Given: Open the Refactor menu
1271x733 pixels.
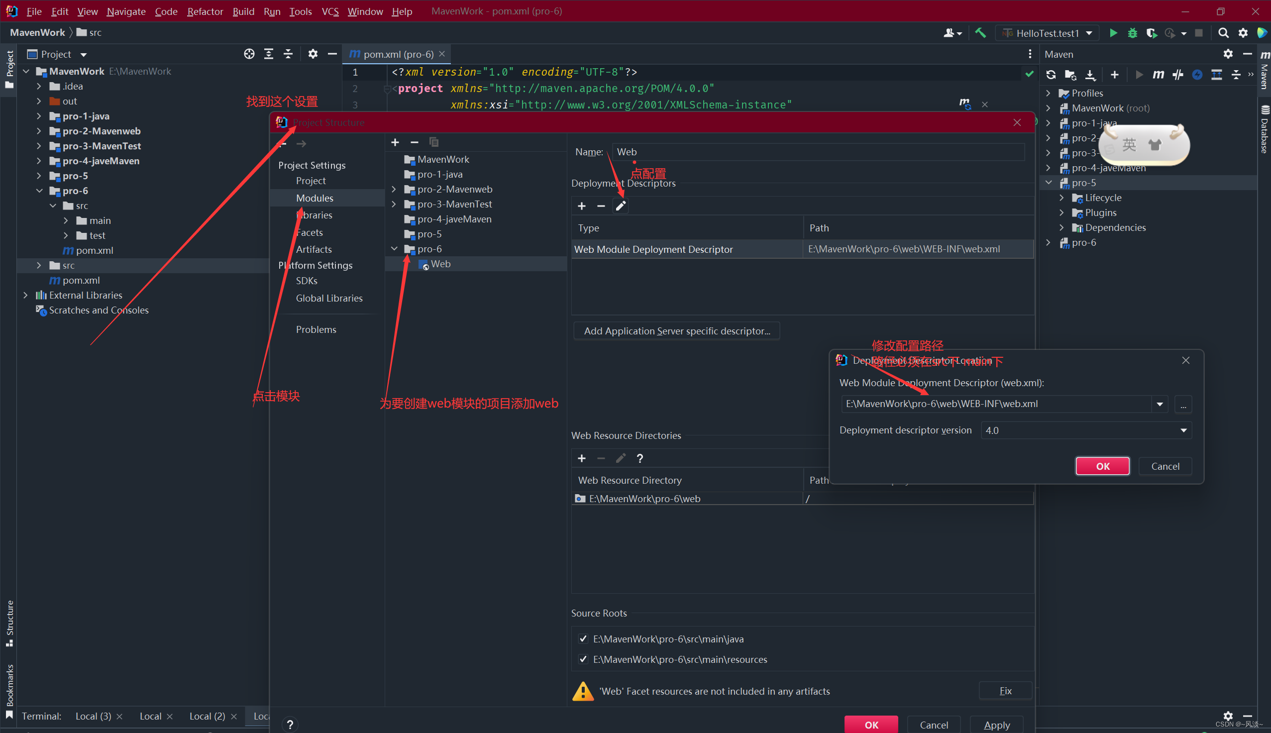Looking at the screenshot, I should point(205,11).
